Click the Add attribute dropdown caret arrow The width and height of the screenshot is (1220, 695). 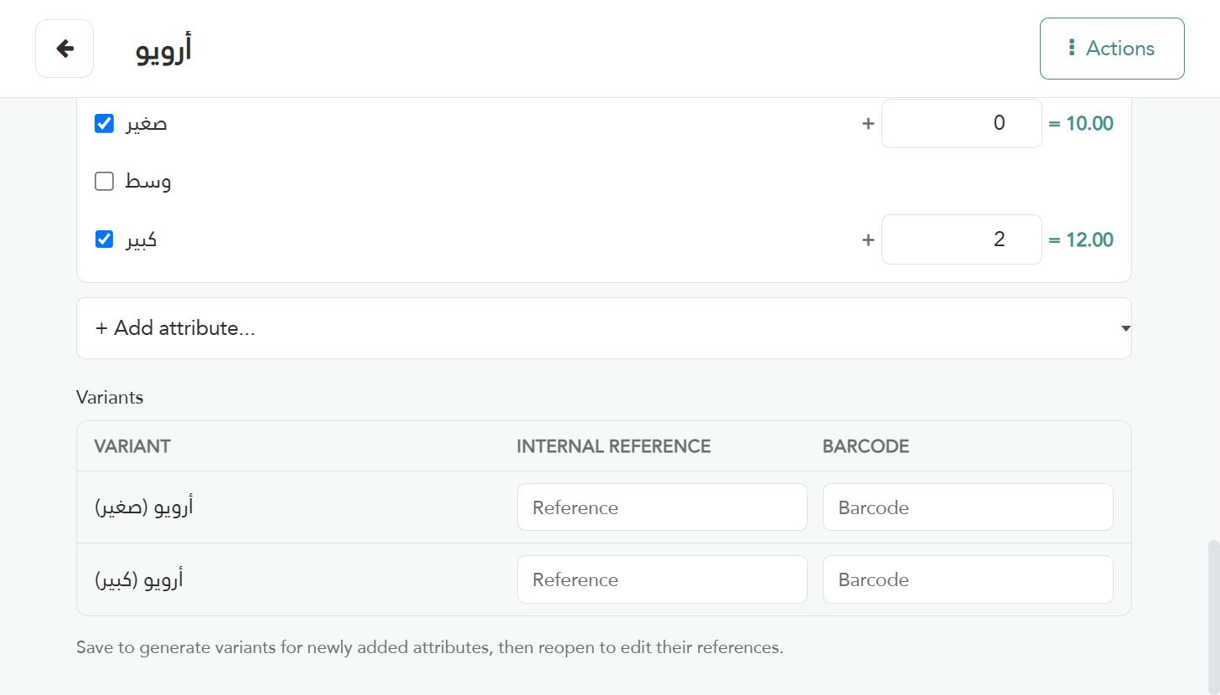(x=1125, y=328)
